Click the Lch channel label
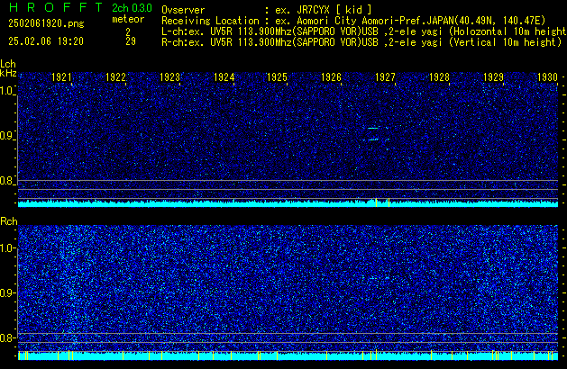567x369 pixels. coord(8,64)
